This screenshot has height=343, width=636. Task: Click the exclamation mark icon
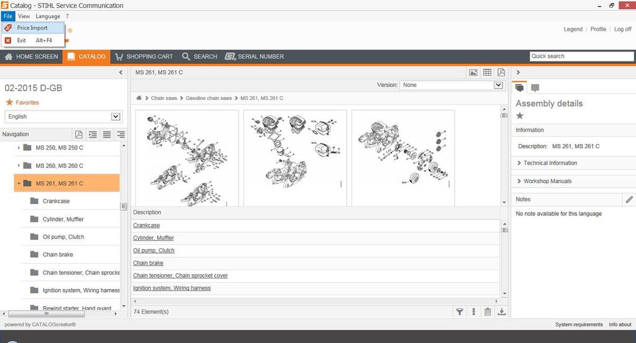click(473, 312)
